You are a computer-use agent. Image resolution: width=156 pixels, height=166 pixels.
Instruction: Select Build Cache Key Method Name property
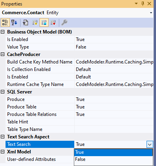coord(40,62)
